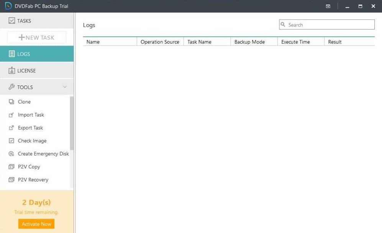
Task: Click the Clone tool icon
Action: click(x=11, y=102)
